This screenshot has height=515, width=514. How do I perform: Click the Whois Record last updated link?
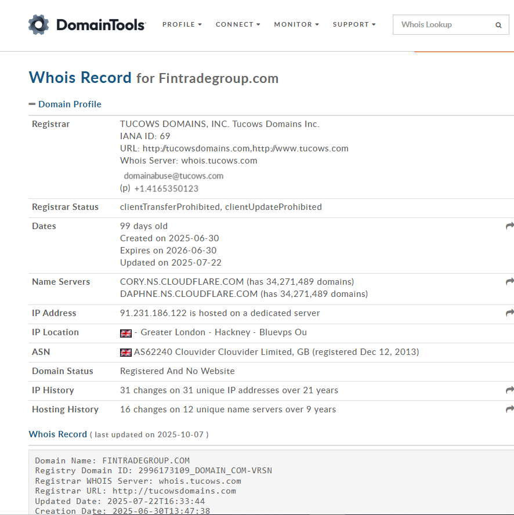point(58,434)
